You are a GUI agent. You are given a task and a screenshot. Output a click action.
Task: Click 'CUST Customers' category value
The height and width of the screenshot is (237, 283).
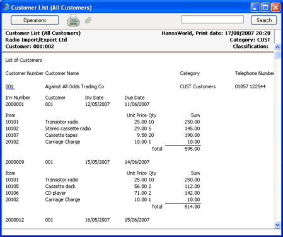198,86
